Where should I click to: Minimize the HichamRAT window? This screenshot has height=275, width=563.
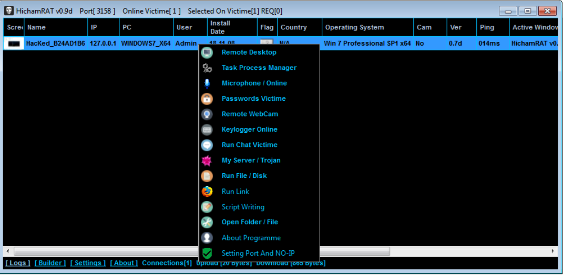(508, 11)
